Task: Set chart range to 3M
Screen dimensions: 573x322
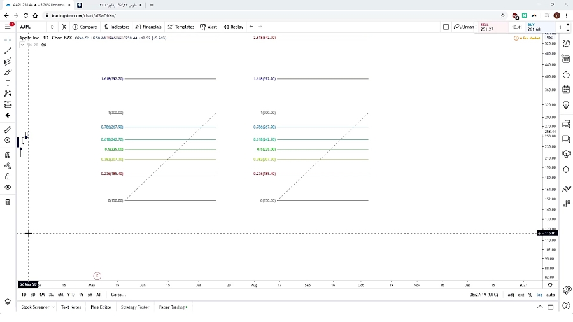Action: [51, 295]
